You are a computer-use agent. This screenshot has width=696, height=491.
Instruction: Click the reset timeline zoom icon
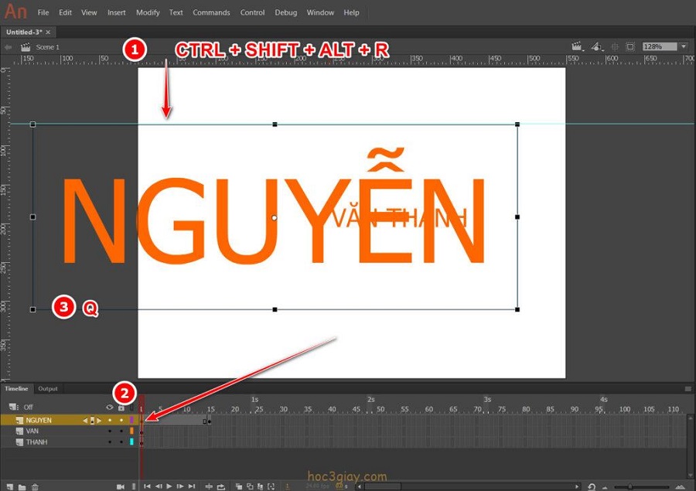coord(592,486)
